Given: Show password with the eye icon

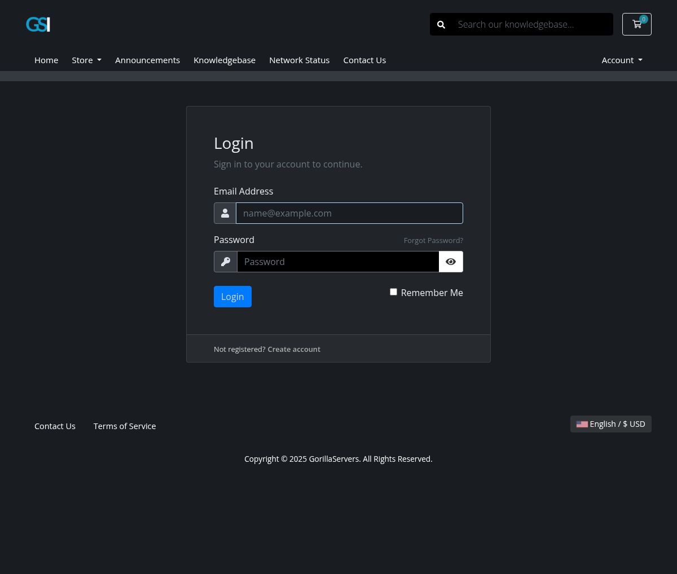Looking at the screenshot, I should click(451, 262).
